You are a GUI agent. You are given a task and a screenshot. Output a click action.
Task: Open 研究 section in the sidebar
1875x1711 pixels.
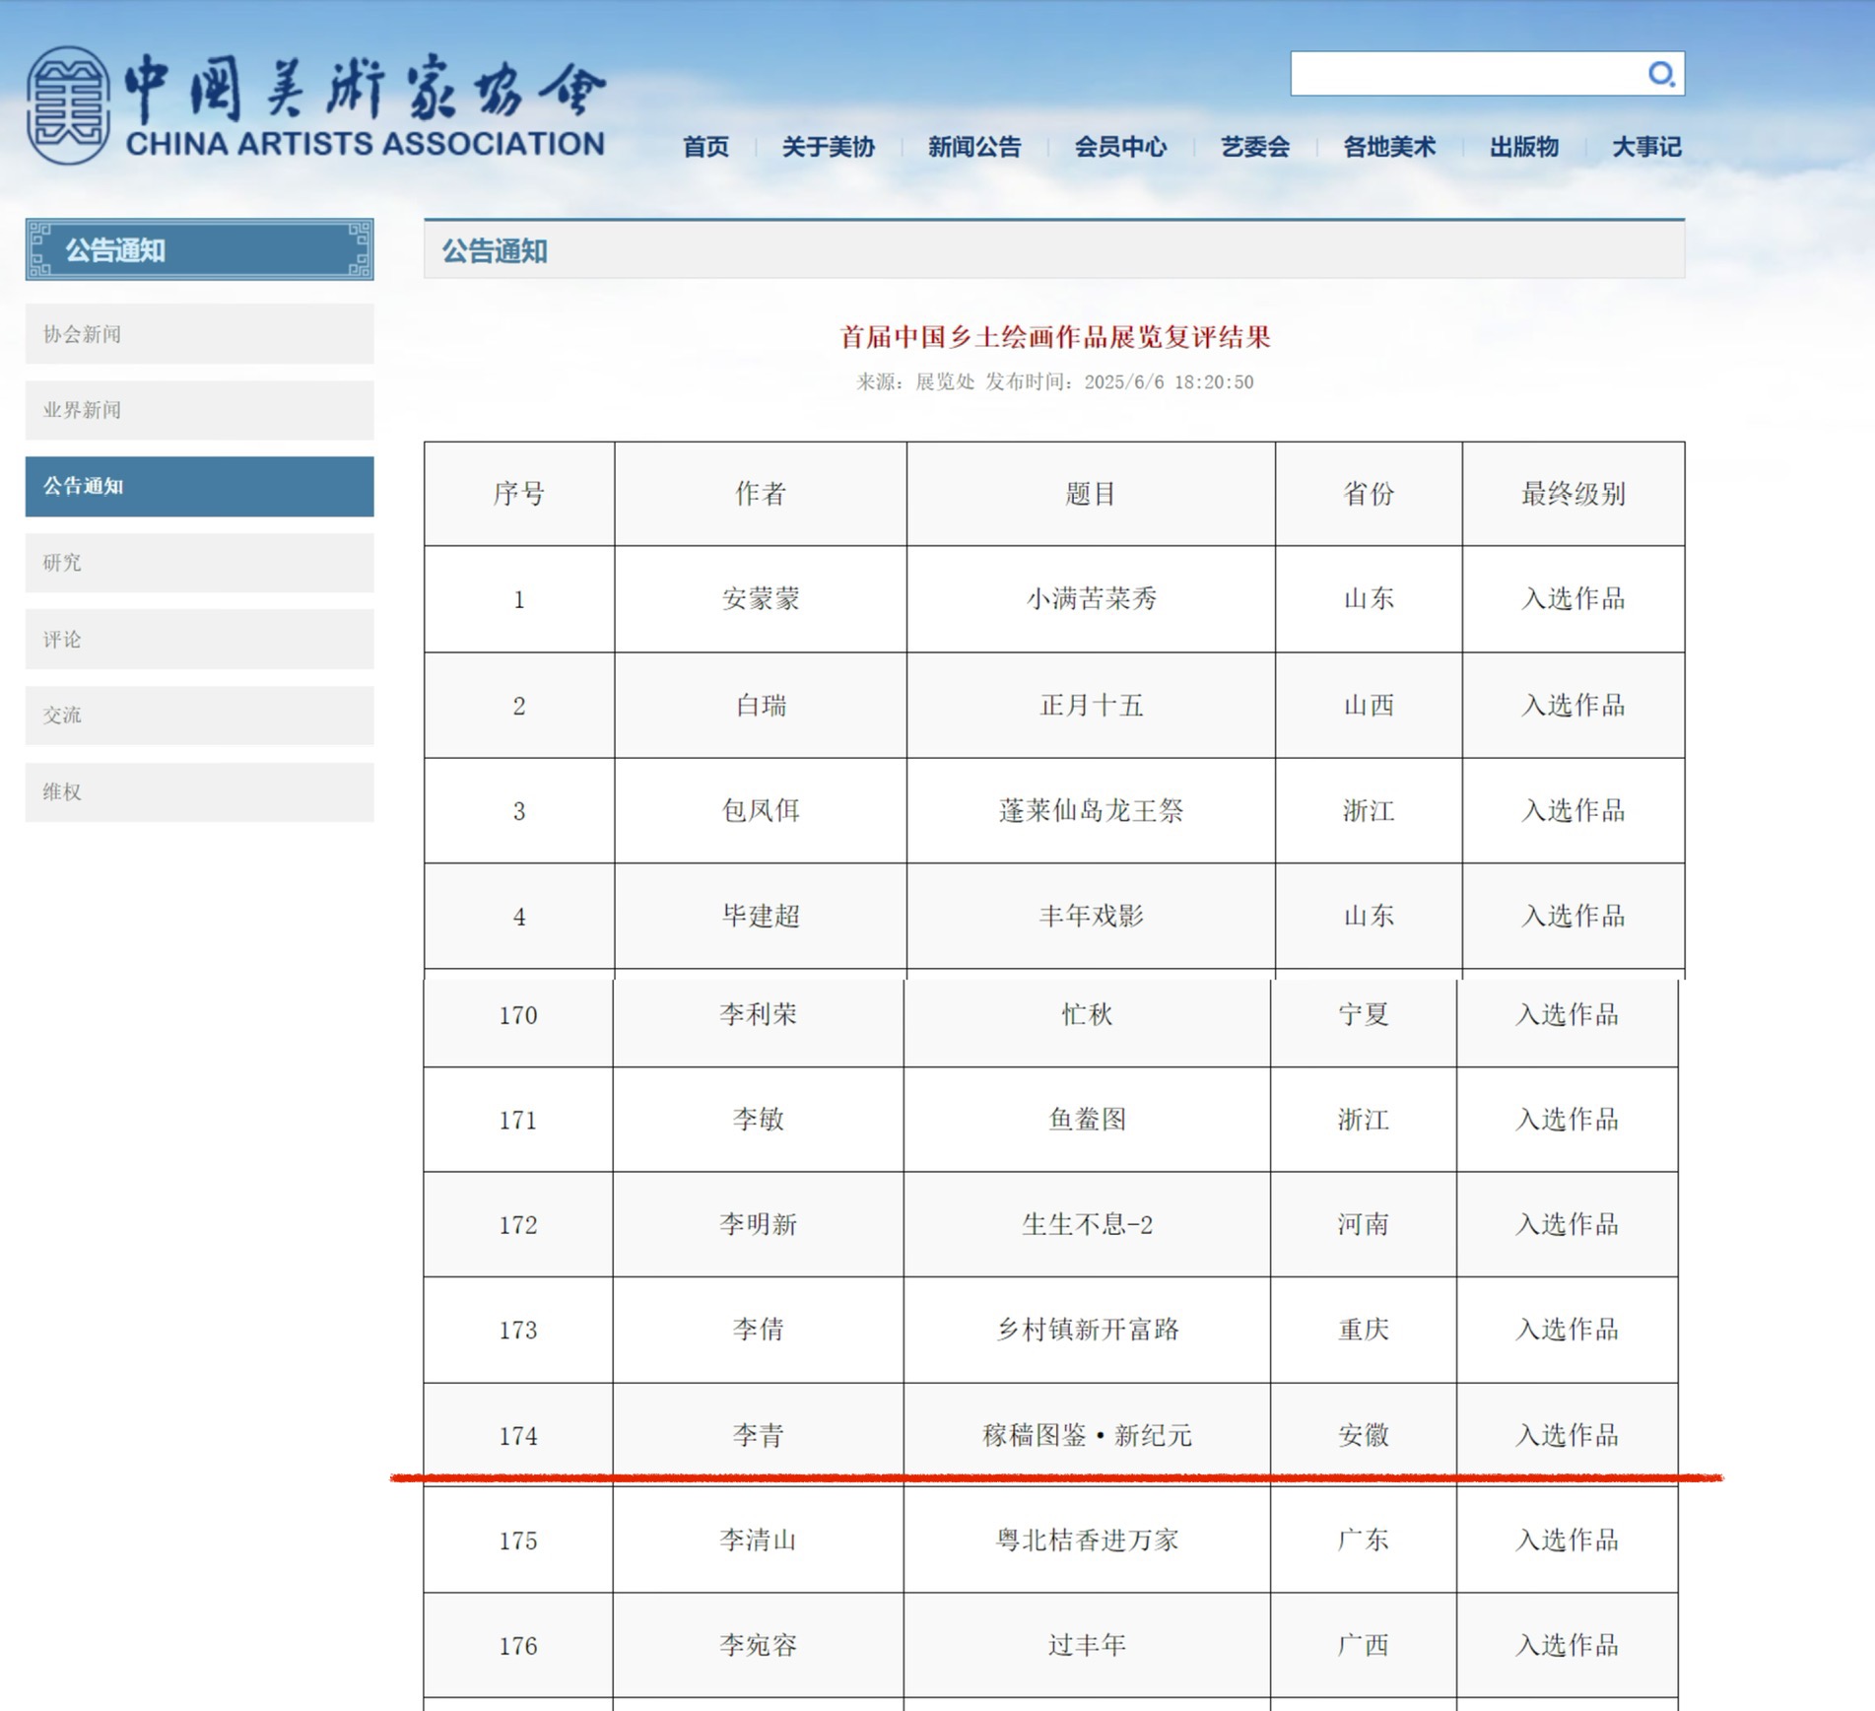tap(199, 563)
